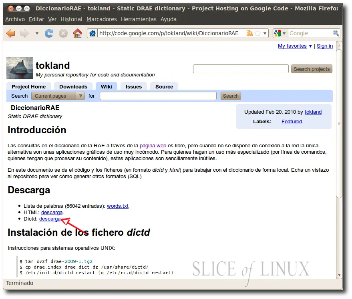Follow the página web link
The width and height of the screenshot is (352, 299).
[153, 146]
